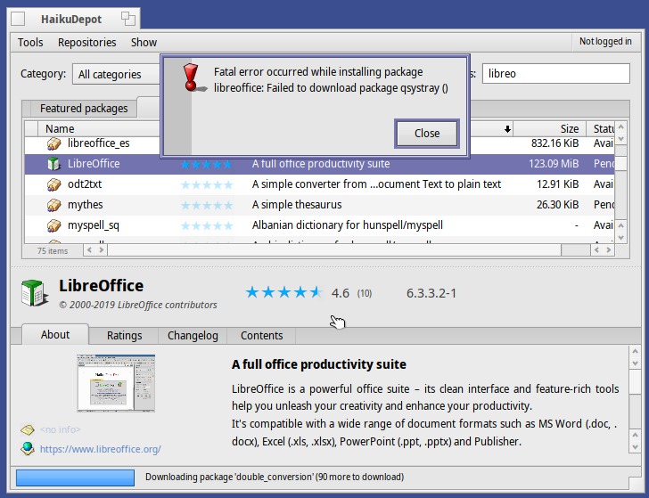This screenshot has height=498, width=649.
Task: Click the mythes package icon
Action: coord(53,205)
